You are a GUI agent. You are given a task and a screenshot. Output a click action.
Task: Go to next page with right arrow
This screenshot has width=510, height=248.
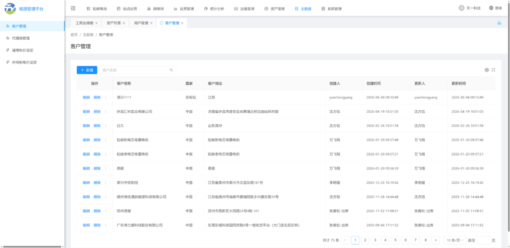click(436, 240)
